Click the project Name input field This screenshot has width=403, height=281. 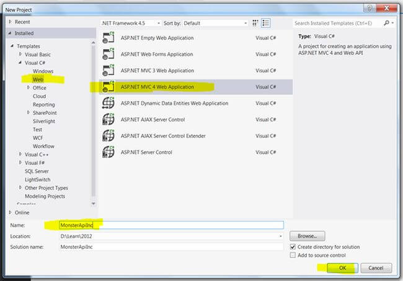[171, 225]
